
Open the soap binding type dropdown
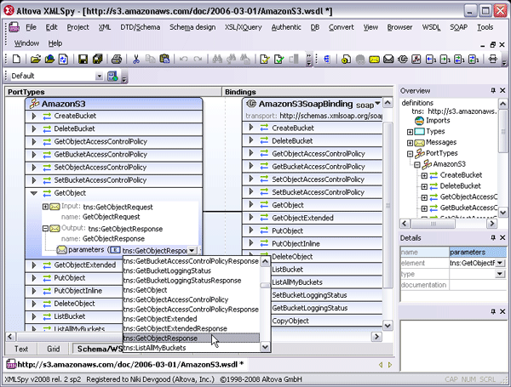377,104
